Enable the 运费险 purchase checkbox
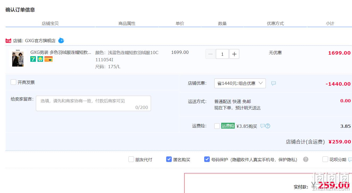This screenshot has width=352, height=193. click(x=217, y=126)
